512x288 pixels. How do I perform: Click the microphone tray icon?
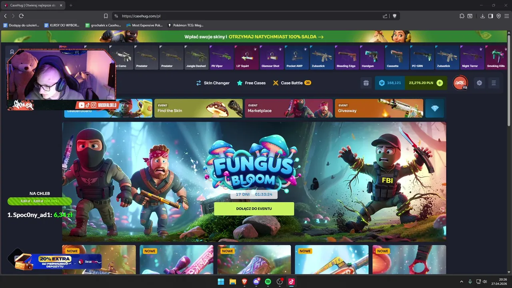tap(470, 282)
